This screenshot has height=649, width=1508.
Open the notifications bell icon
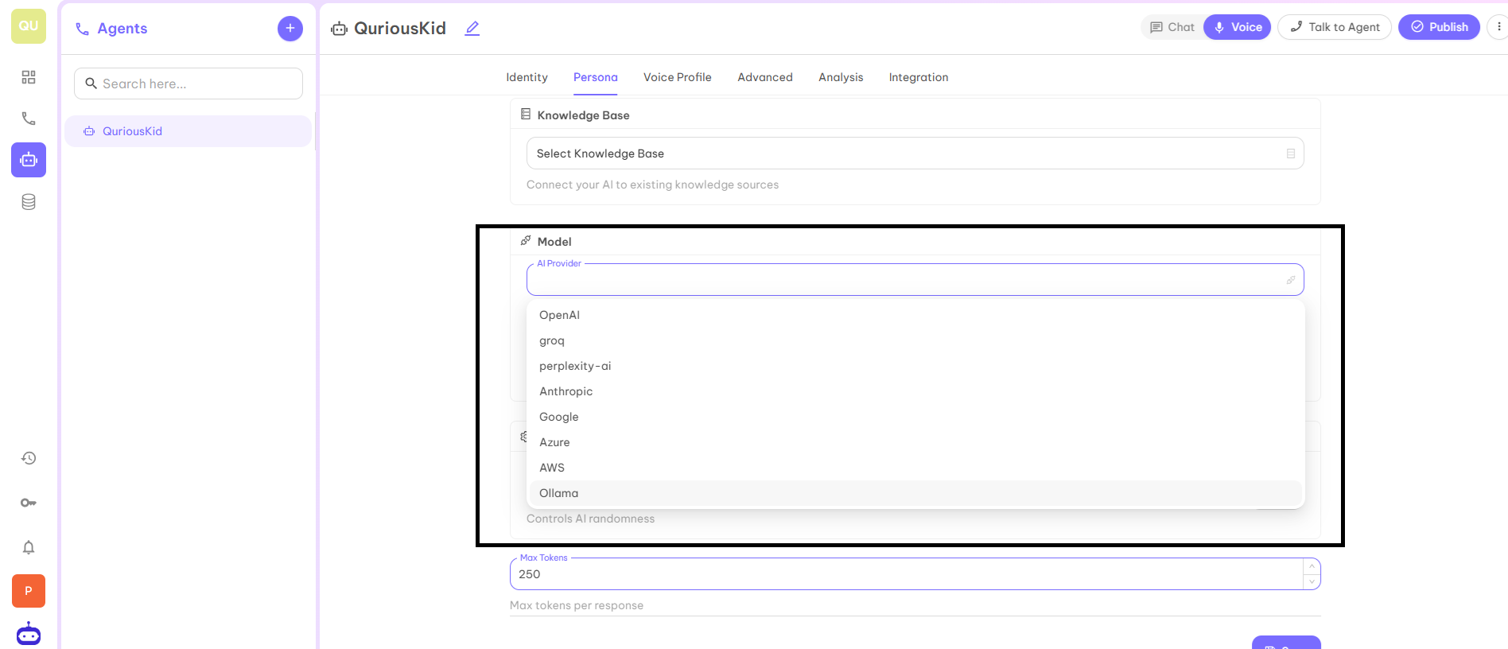[x=29, y=547]
